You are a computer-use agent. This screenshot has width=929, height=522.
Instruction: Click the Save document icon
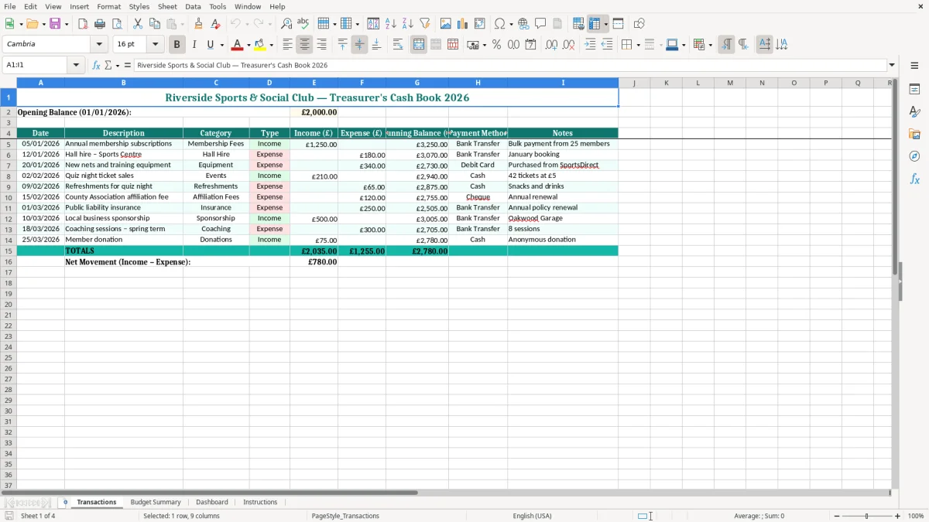55,24
